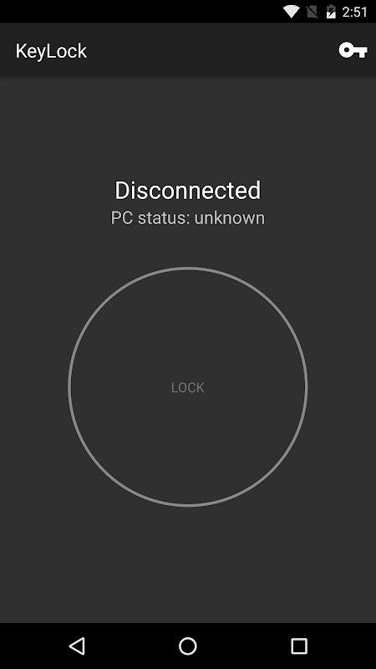The width and height of the screenshot is (376, 669).
Task: Tap the dark empty area below the Lock circle
Action: pos(187,563)
